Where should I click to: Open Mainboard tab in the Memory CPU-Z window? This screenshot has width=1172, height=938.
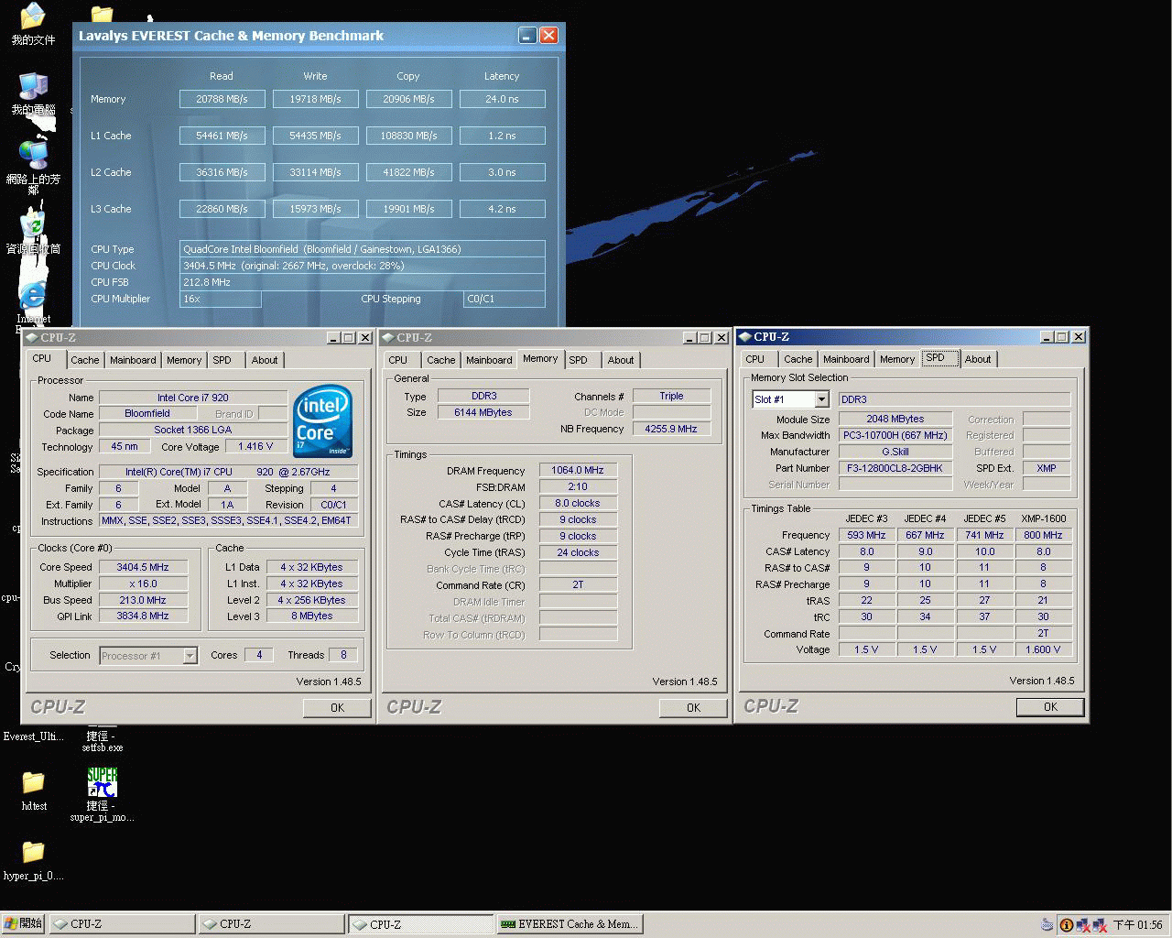489,360
